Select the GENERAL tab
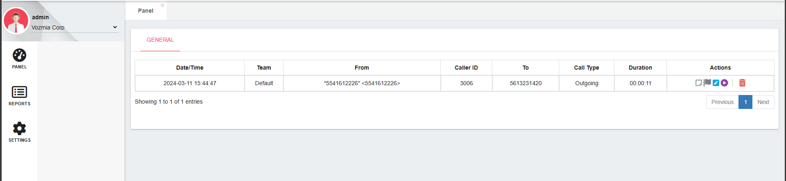 coord(160,40)
